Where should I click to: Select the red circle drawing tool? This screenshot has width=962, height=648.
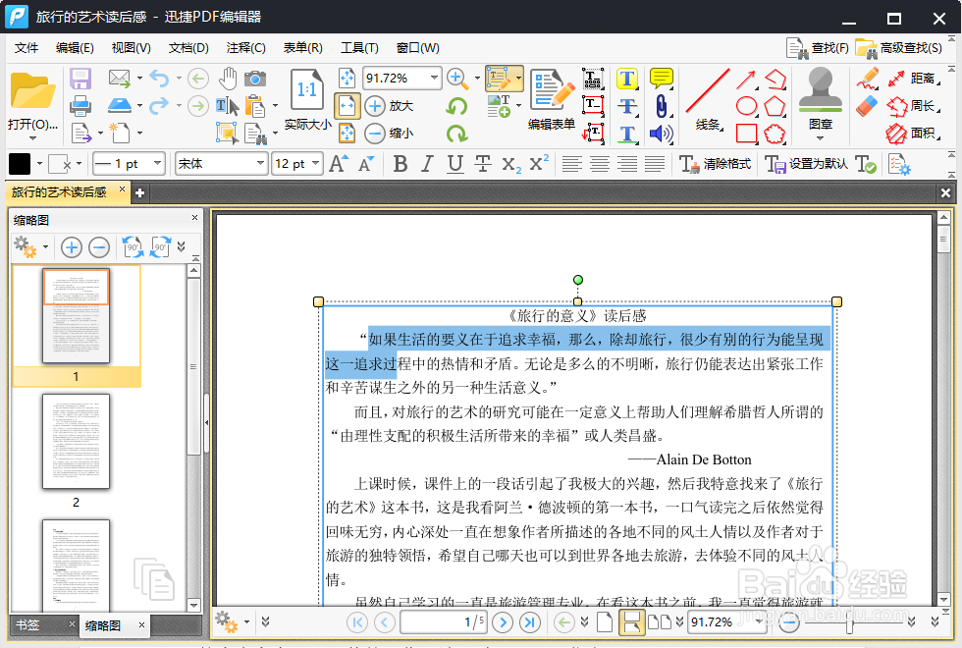click(746, 105)
